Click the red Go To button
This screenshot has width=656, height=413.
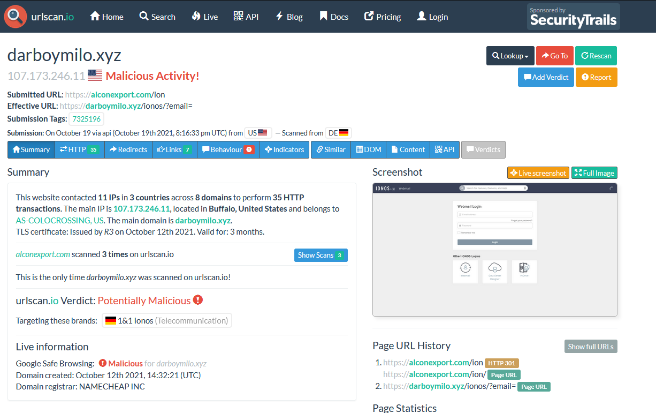(555, 56)
